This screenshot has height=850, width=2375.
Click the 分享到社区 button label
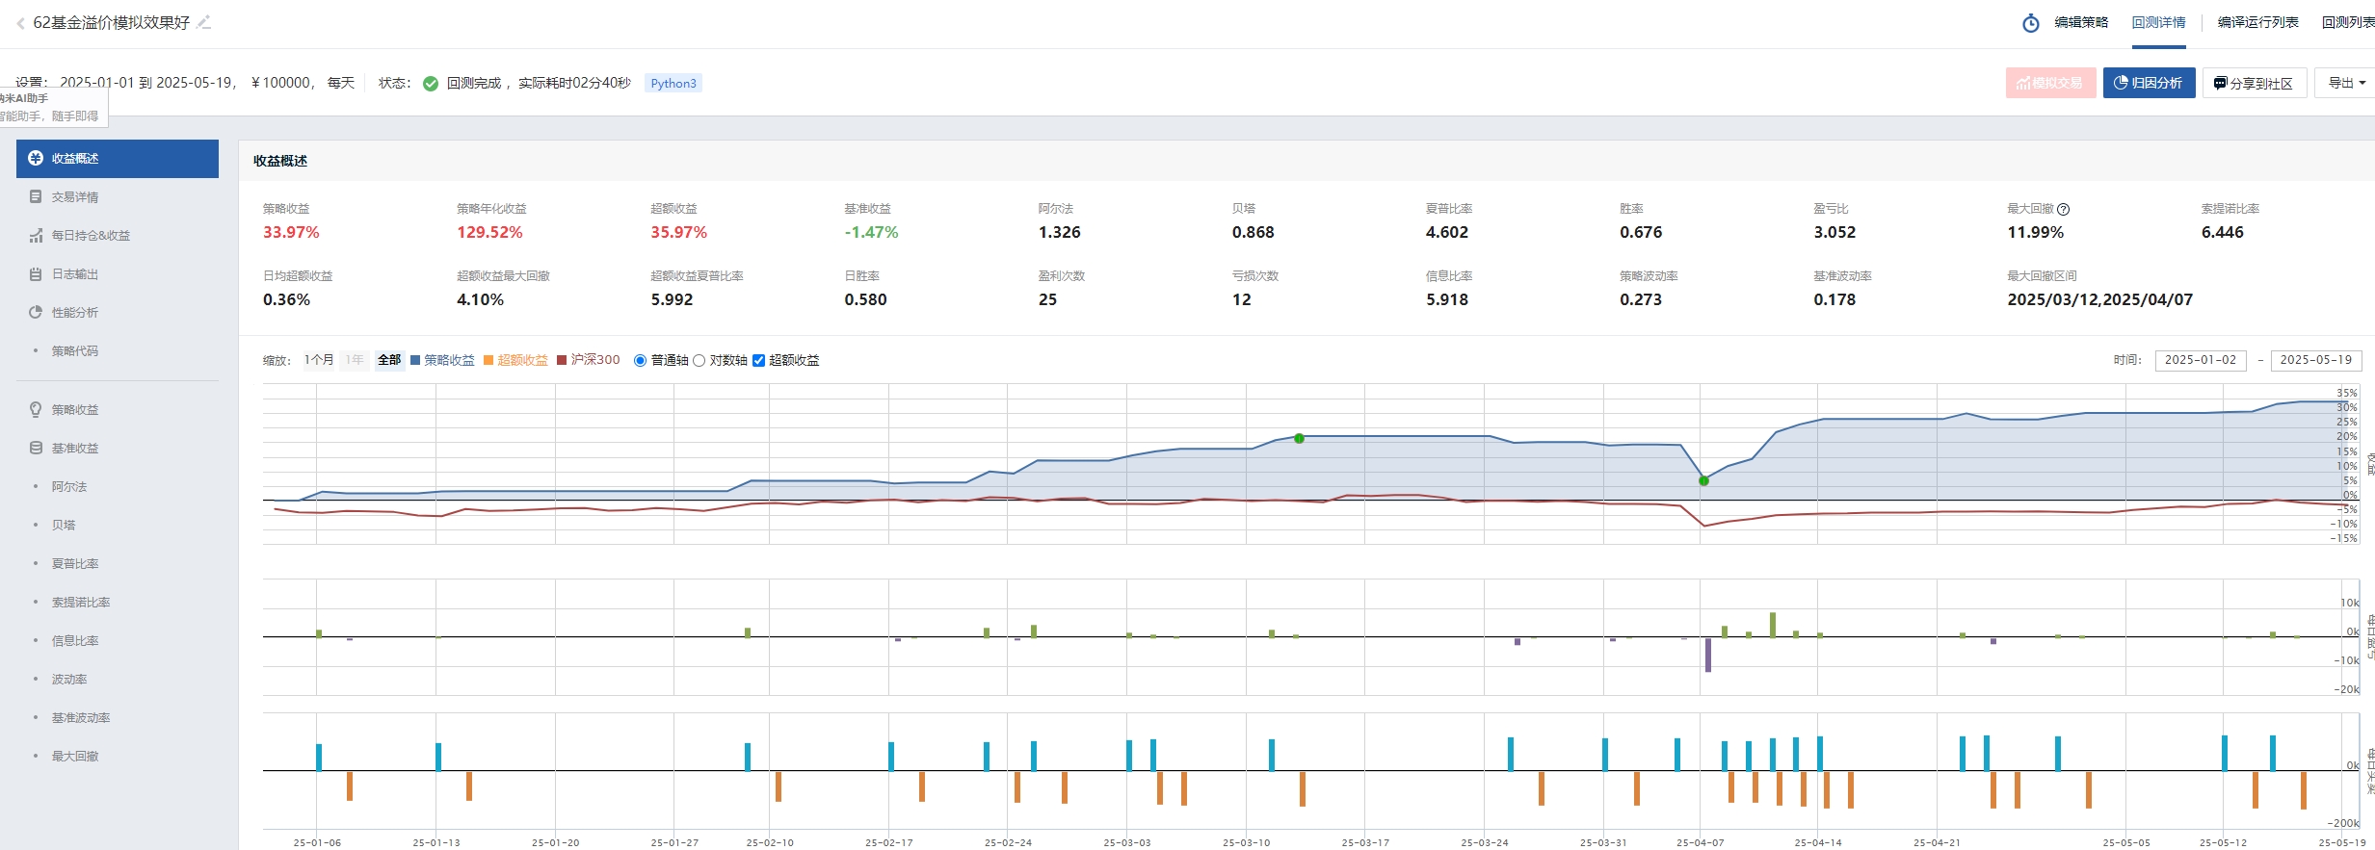[2261, 84]
